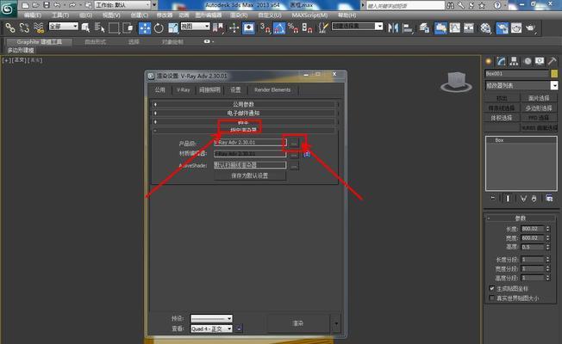Click the Align tool icon
Screen dimensions: 562x344
pyautogui.click(x=408, y=28)
